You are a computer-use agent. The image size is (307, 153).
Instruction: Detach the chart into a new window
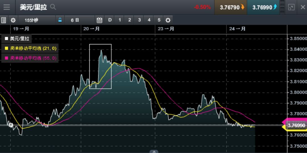[291, 7]
